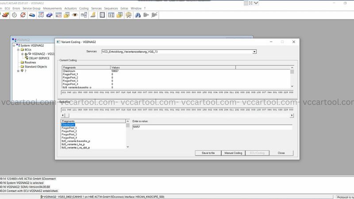Click the Values column header
The width and height of the screenshot is (354, 199).
pyautogui.click(x=173, y=68)
